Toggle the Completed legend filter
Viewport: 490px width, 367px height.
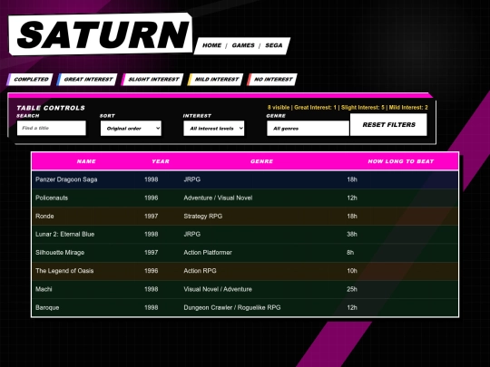30,79
